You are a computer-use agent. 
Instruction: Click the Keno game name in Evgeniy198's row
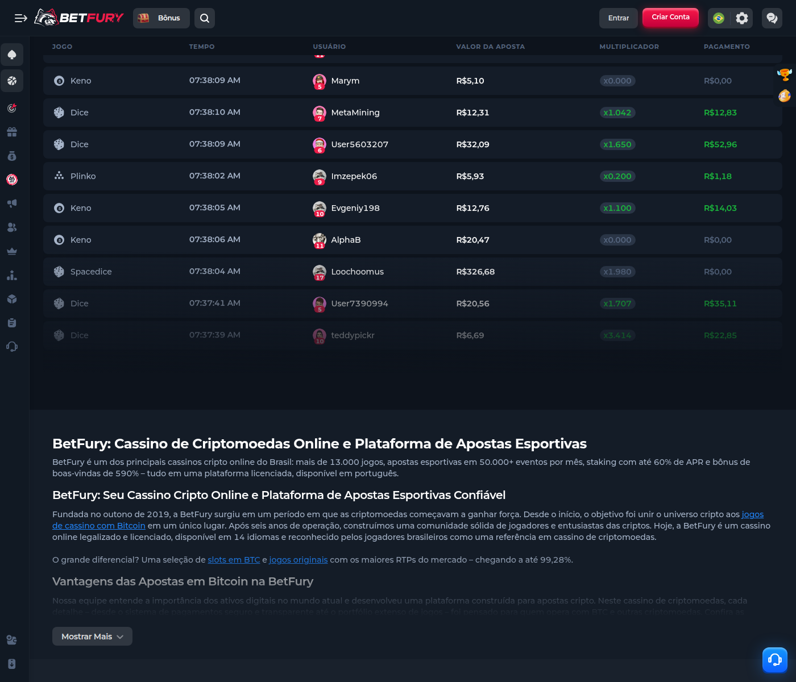coord(81,208)
